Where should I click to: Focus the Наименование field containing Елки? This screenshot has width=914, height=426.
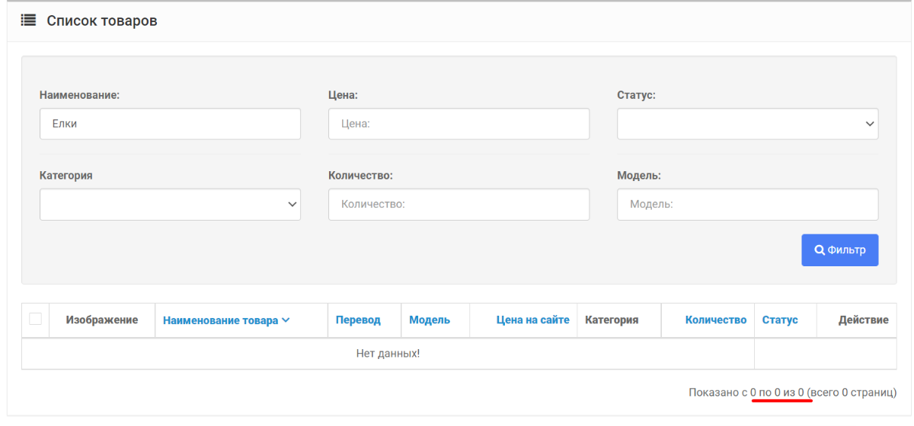170,124
